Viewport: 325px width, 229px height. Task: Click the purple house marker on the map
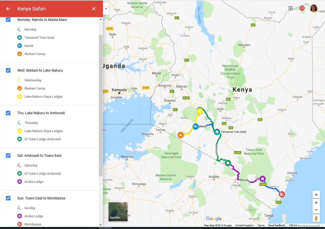[x=262, y=179]
